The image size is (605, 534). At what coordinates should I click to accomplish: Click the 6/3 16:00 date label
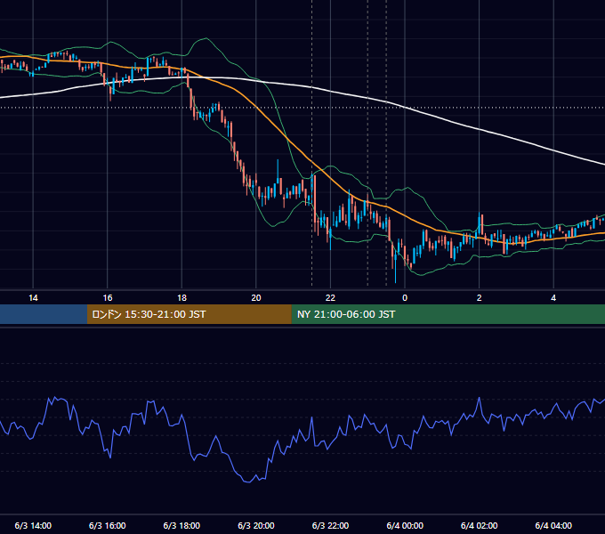[108, 525]
